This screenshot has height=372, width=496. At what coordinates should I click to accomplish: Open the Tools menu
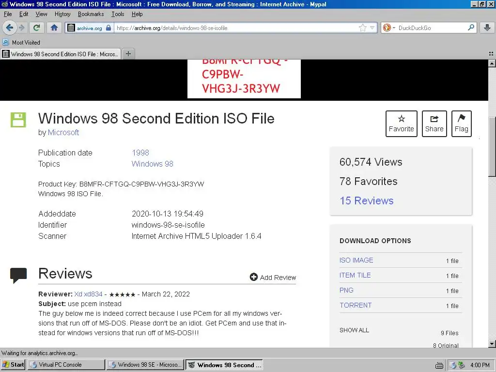[118, 14]
